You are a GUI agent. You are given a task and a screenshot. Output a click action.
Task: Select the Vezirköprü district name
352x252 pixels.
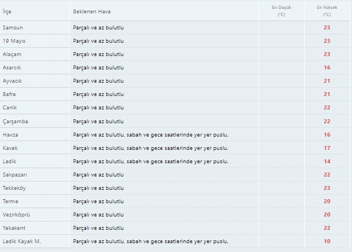pos(16,215)
